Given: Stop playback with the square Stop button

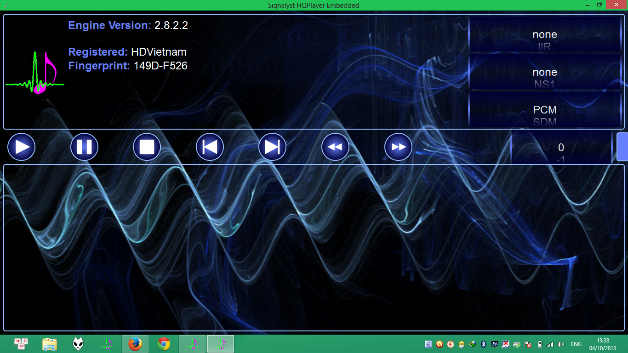Looking at the screenshot, I should point(147,147).
